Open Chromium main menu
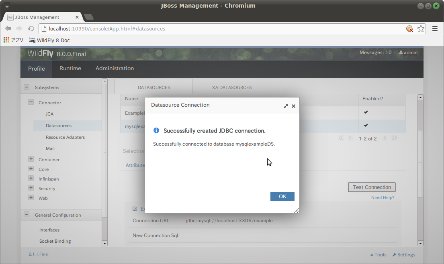 tap(435, 28)
